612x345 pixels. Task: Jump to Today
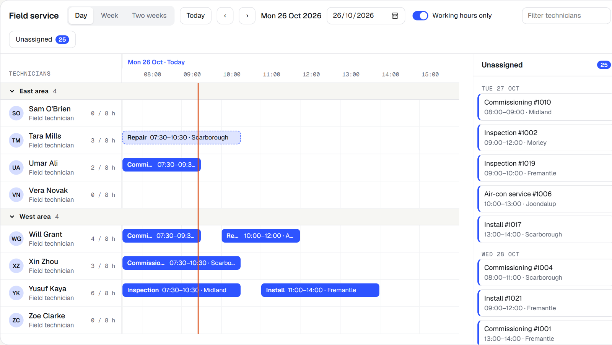pyautogui.click(x=195, y=16)
